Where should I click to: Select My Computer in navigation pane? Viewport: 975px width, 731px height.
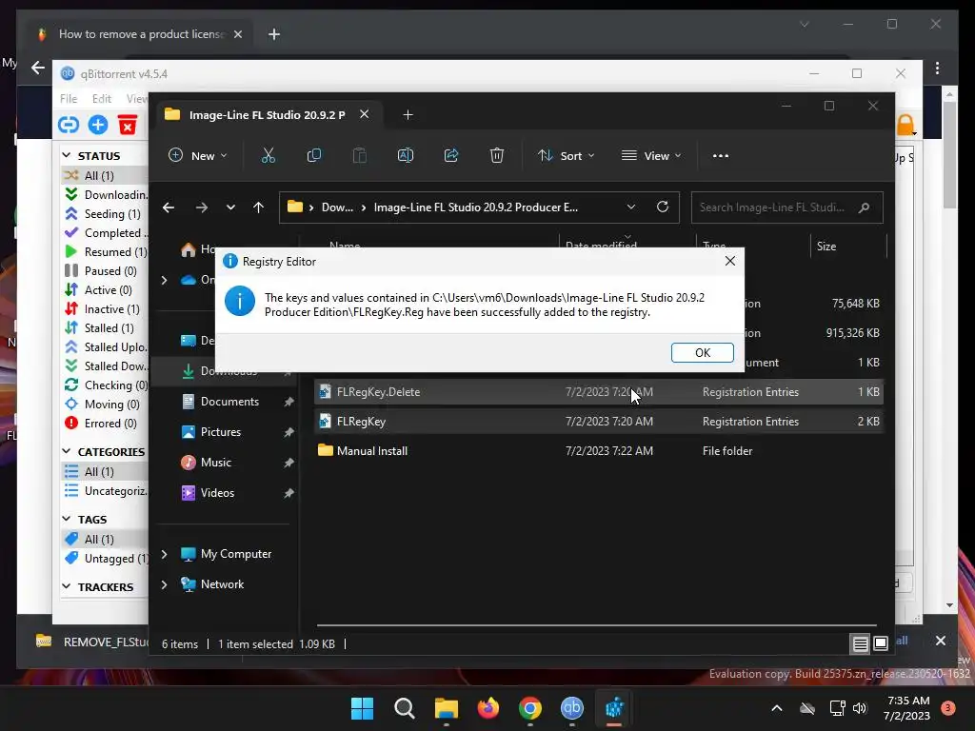coord(236,554)
